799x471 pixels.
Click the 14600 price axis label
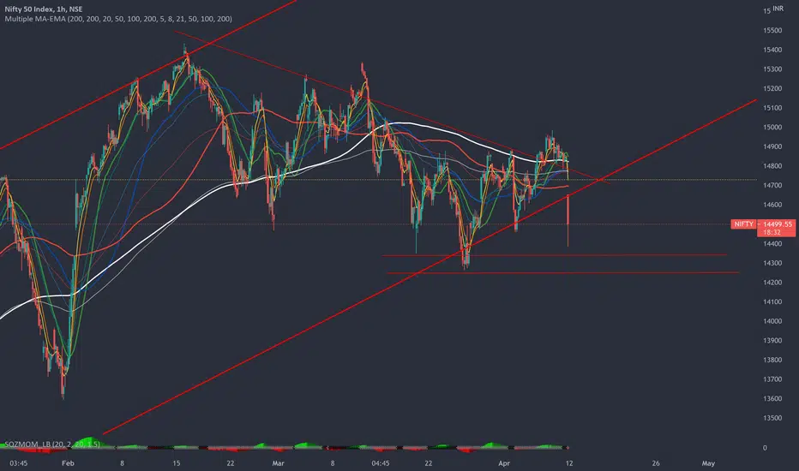(x=772, y=205)
